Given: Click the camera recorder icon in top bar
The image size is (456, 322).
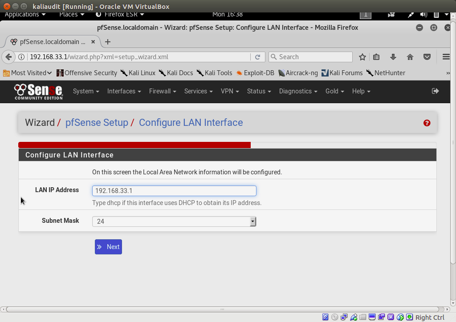Looking at the screenshot, I should pyautogui.click(x=391, y=15).
